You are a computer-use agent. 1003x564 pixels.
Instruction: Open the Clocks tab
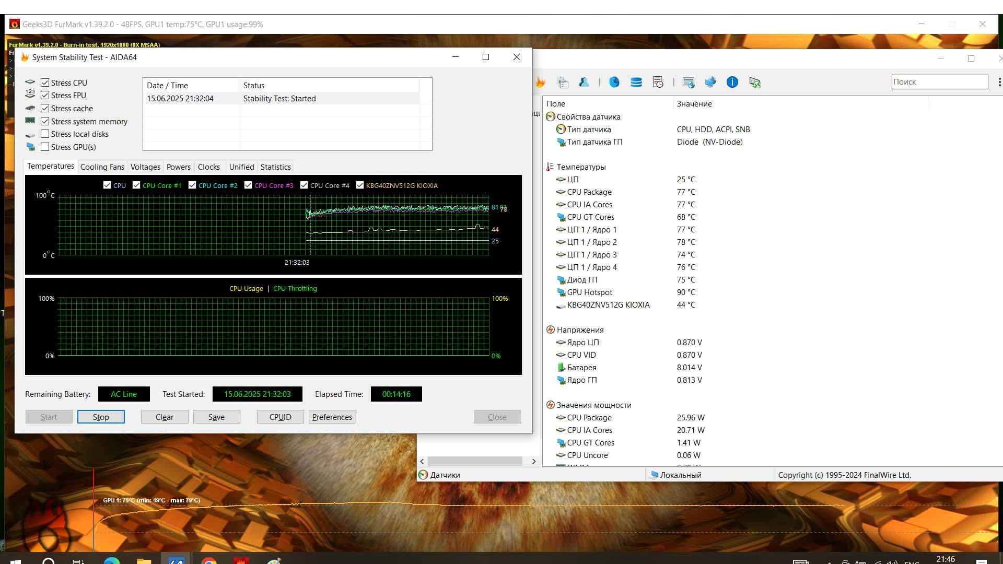pyautogui.click(x=209, y=167)
